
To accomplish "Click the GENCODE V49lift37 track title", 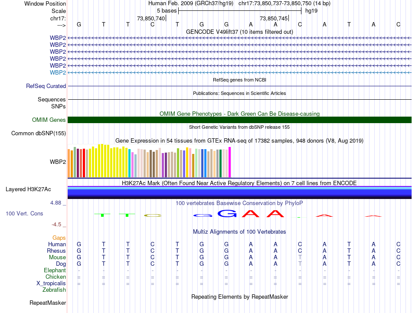I will 239,32.
